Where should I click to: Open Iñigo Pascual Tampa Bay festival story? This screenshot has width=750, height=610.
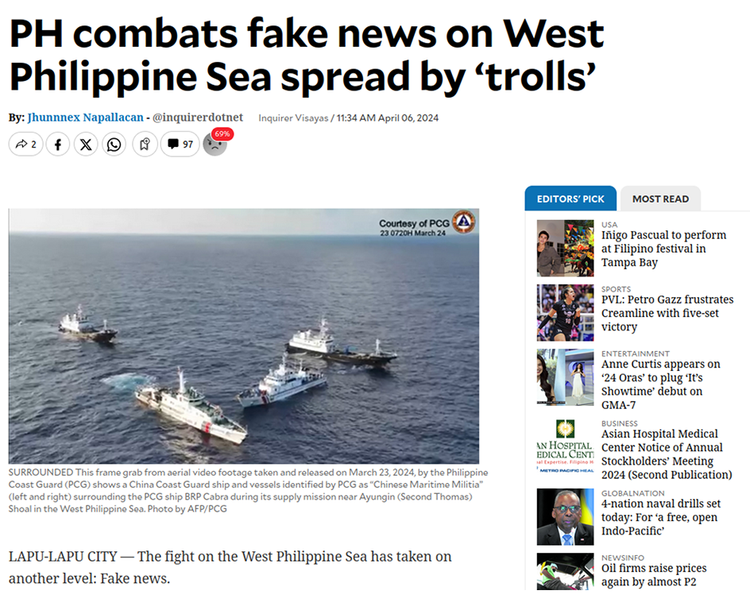[x=664, y=249]
